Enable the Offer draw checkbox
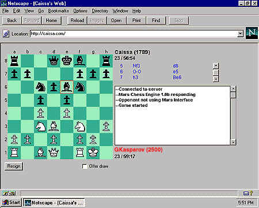 pos(85,166)
